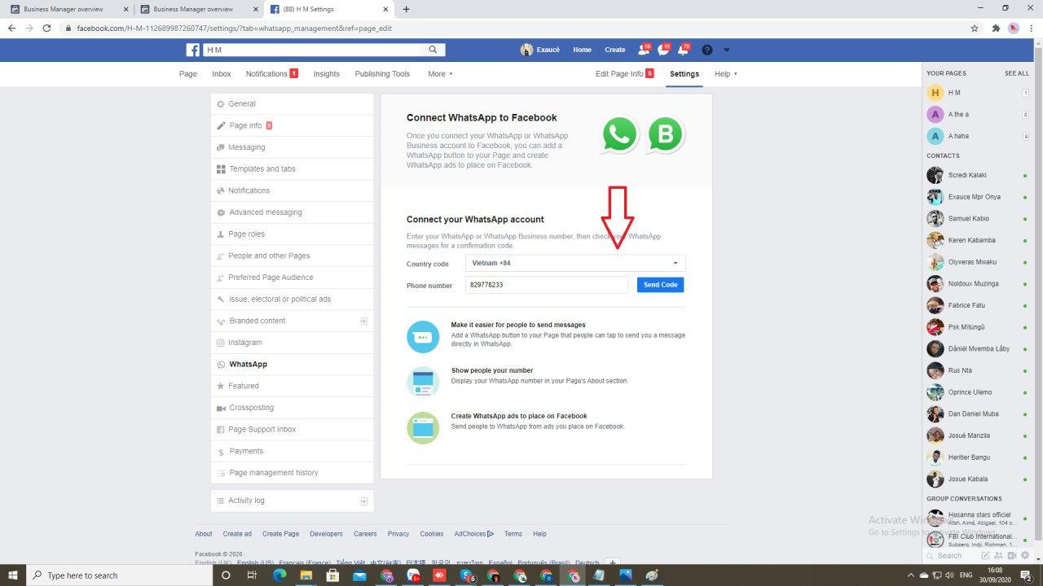Click the Facebook logo icon
The image size is (1043, 586).
pyautogui.click(x=192, y=50)
